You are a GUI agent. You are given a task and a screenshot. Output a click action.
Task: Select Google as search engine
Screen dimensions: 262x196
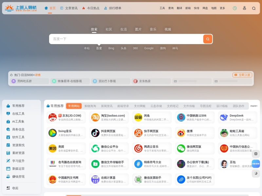point(149,48)
